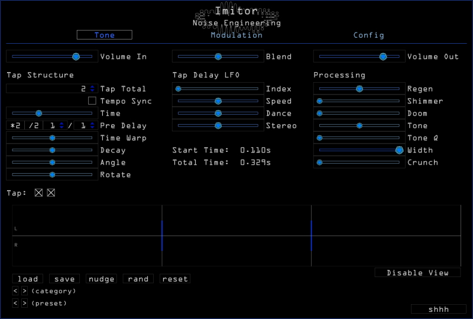Click the Doom slider handle
The width and height of the screenshot is (473, 319).
coord(319,113)
